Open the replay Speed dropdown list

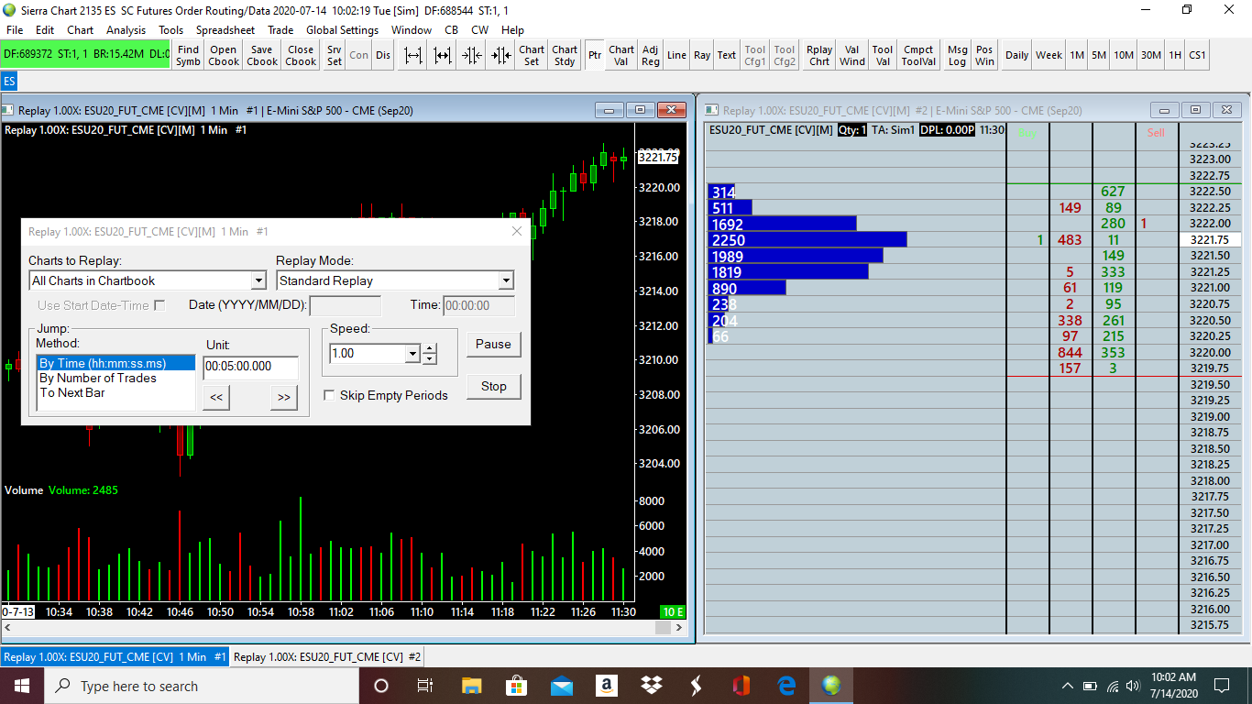(x=412, y=354)
